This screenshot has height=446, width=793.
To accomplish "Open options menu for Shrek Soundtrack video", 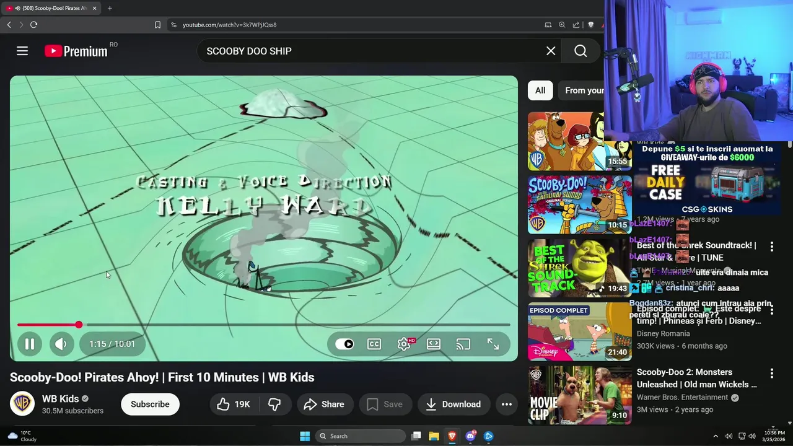I will point(771,247).
